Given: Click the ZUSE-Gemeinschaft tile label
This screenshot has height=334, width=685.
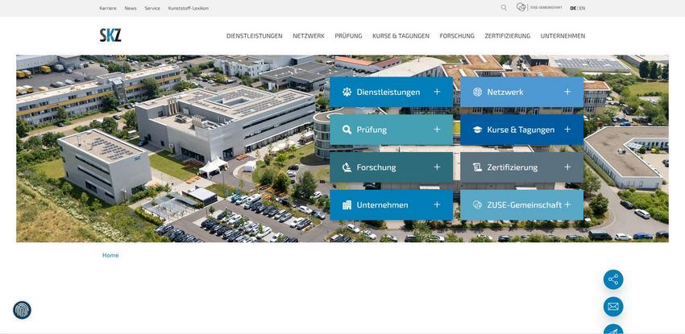Looking at the screenshot, I should pyautogui.click(x=525, y=205).
